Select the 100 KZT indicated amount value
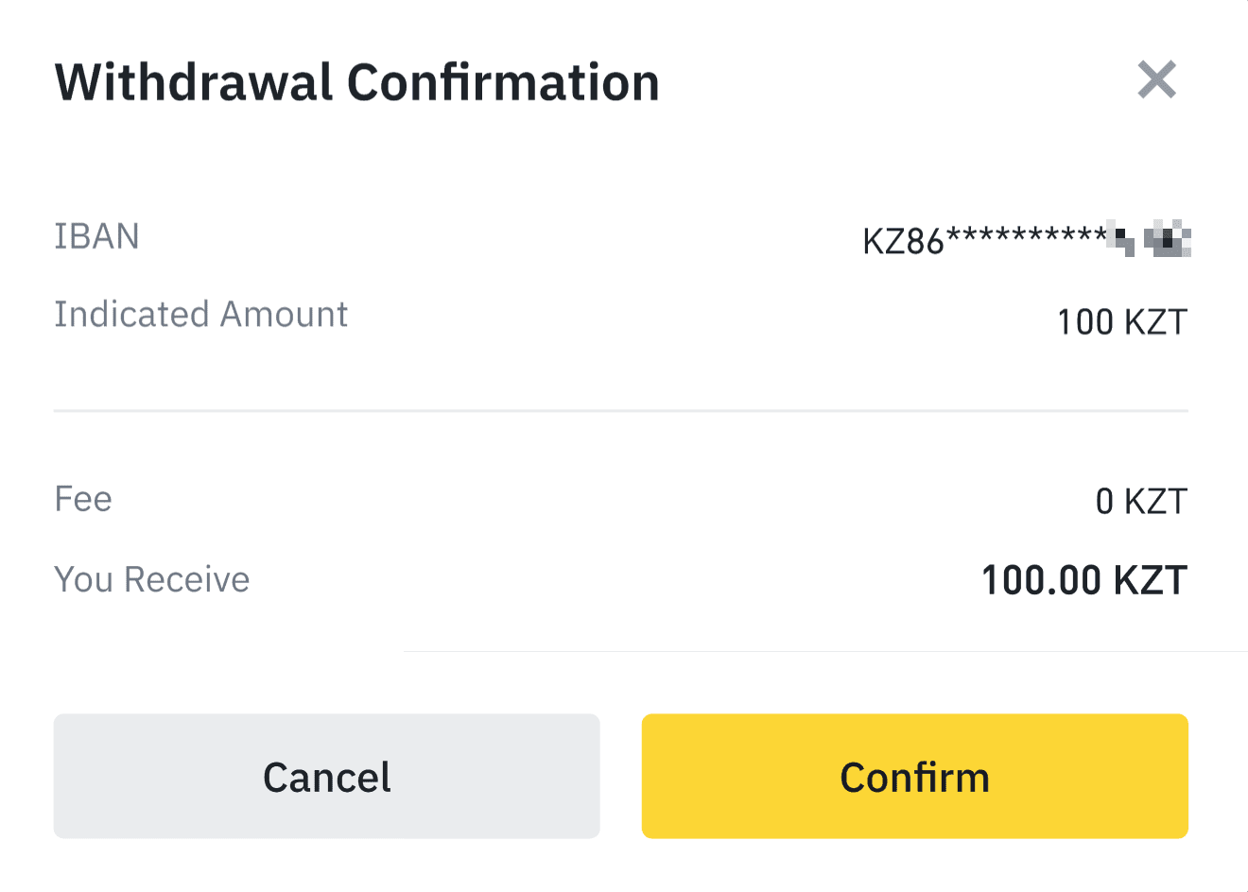Image resolution: width=1248 pixels, height=892 pixels. (1121, 322)
